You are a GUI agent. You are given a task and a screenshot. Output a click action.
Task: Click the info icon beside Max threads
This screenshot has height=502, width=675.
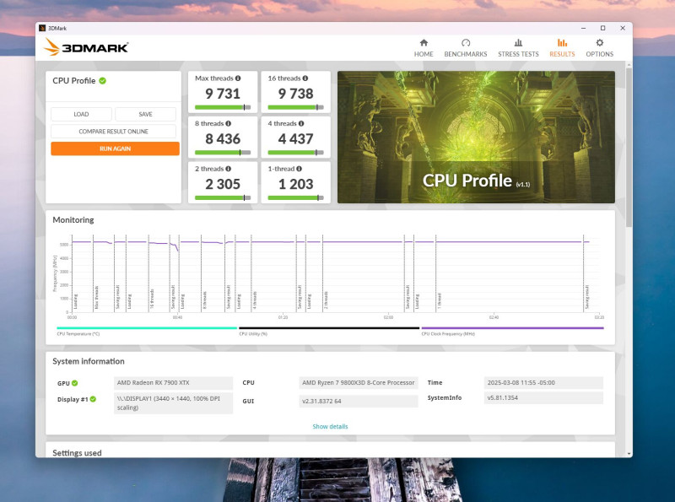click(238, 78)
